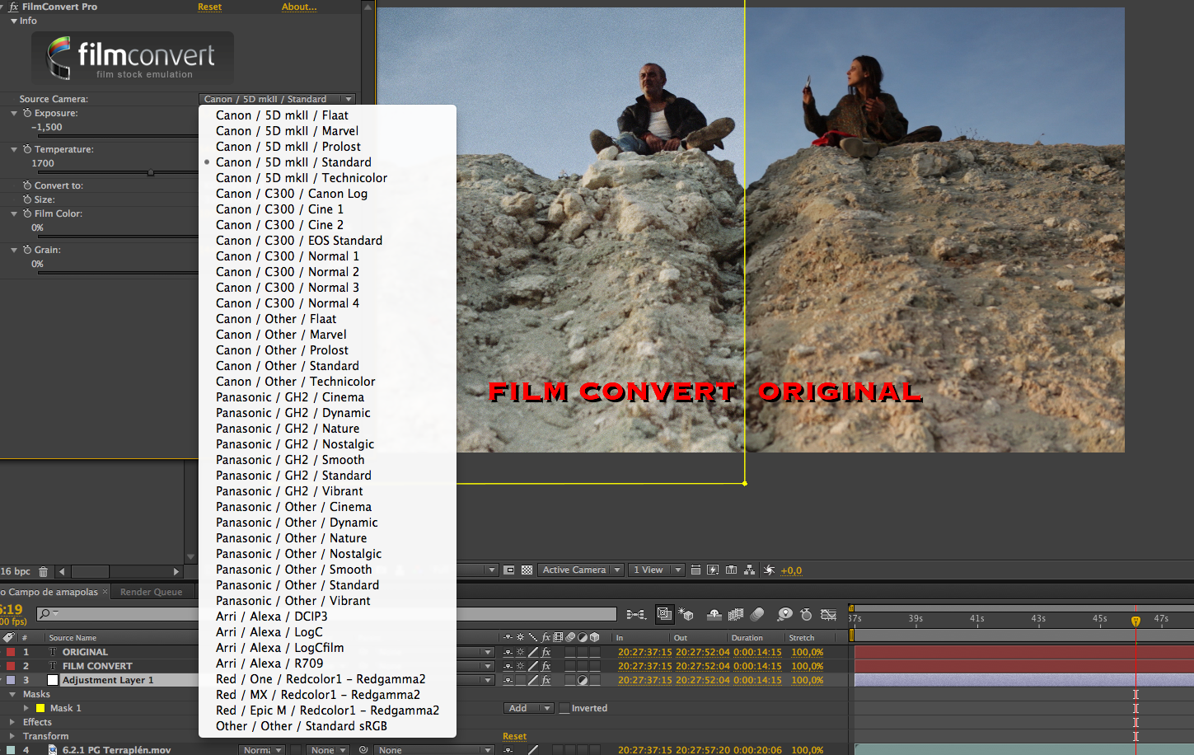This screenshot has height=755, width=1194.
Task: Check the mask Inverted checkbox
Action: point(564,708)
